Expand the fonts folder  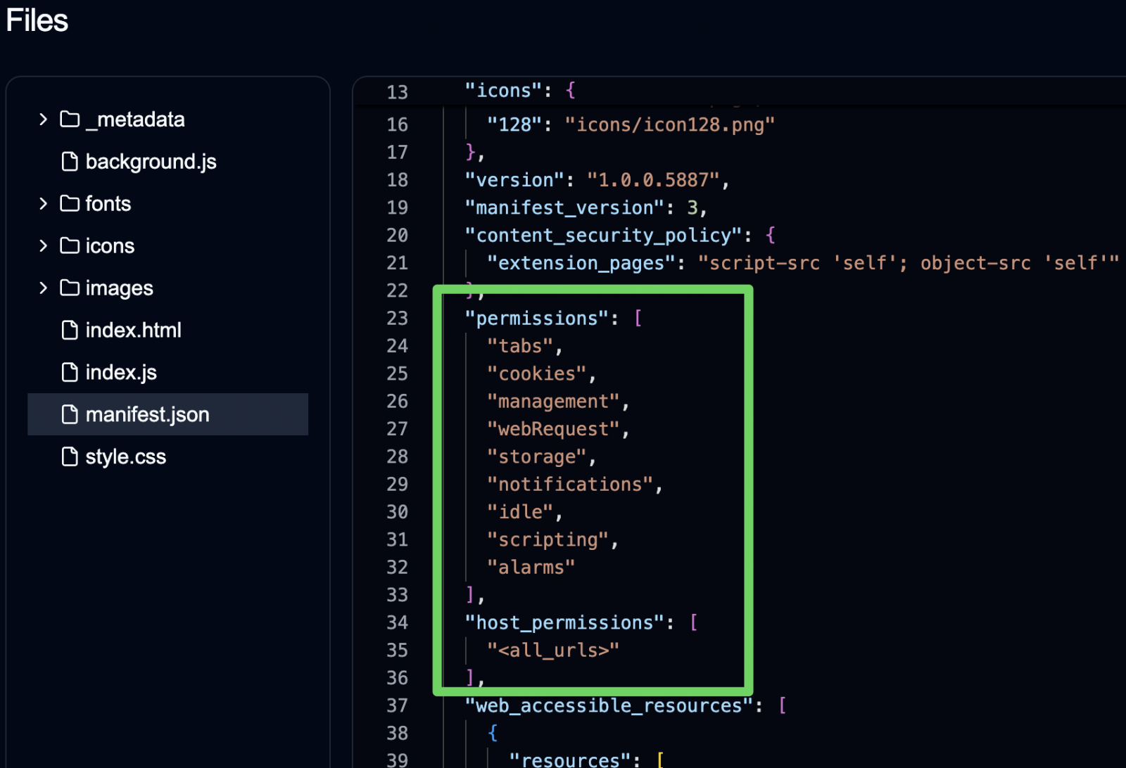coord(42,203)
